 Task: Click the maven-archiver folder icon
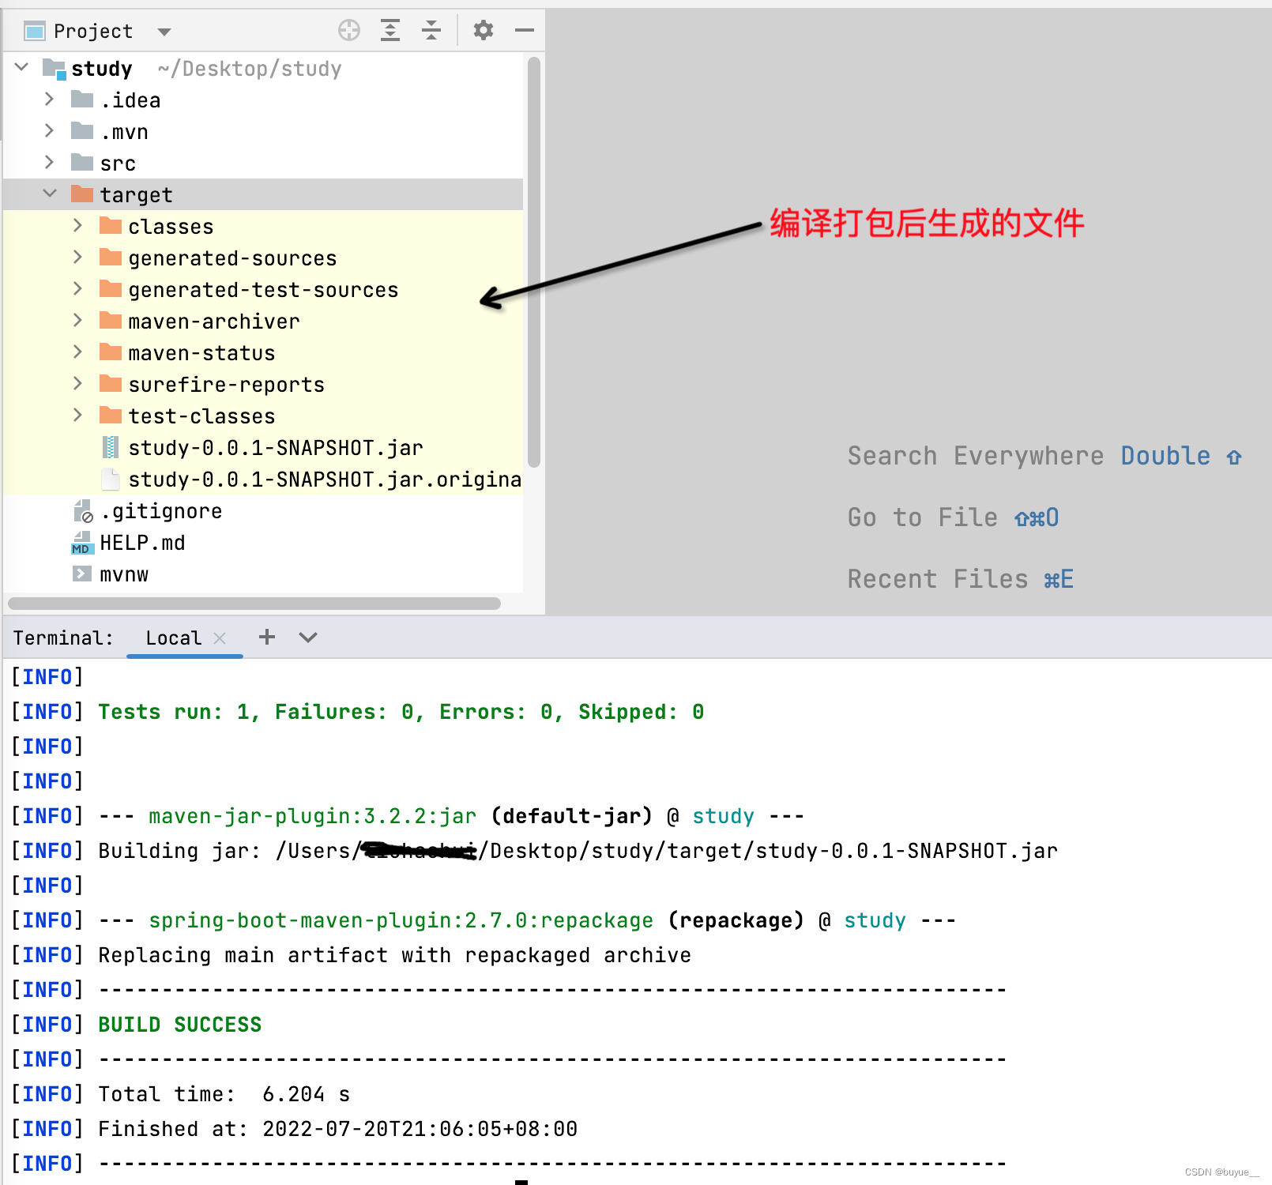111,321
